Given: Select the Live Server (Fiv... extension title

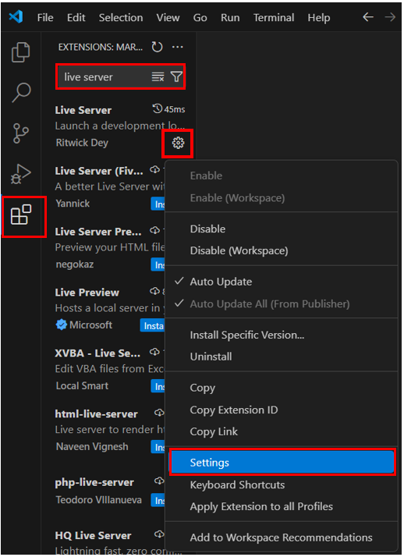Looking at the screenshot, I should click(x=99, y=171).
